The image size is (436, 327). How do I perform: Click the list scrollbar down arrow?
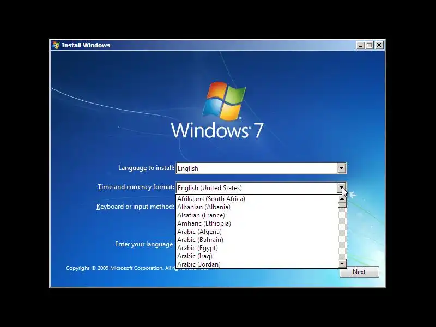(342, 264)
